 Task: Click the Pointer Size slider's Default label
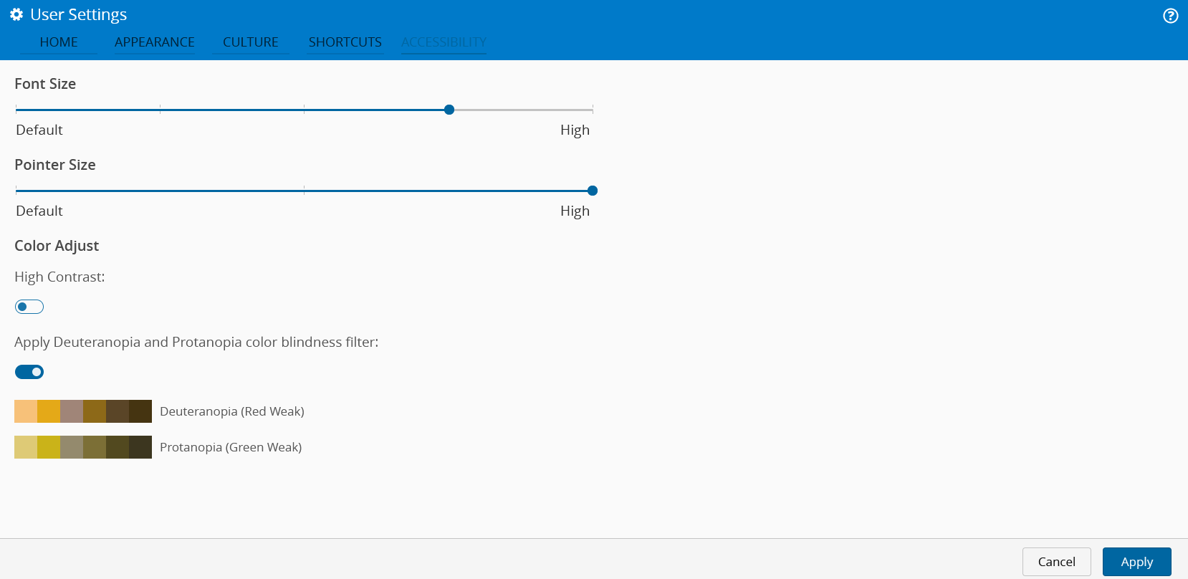tap(39, 211)
